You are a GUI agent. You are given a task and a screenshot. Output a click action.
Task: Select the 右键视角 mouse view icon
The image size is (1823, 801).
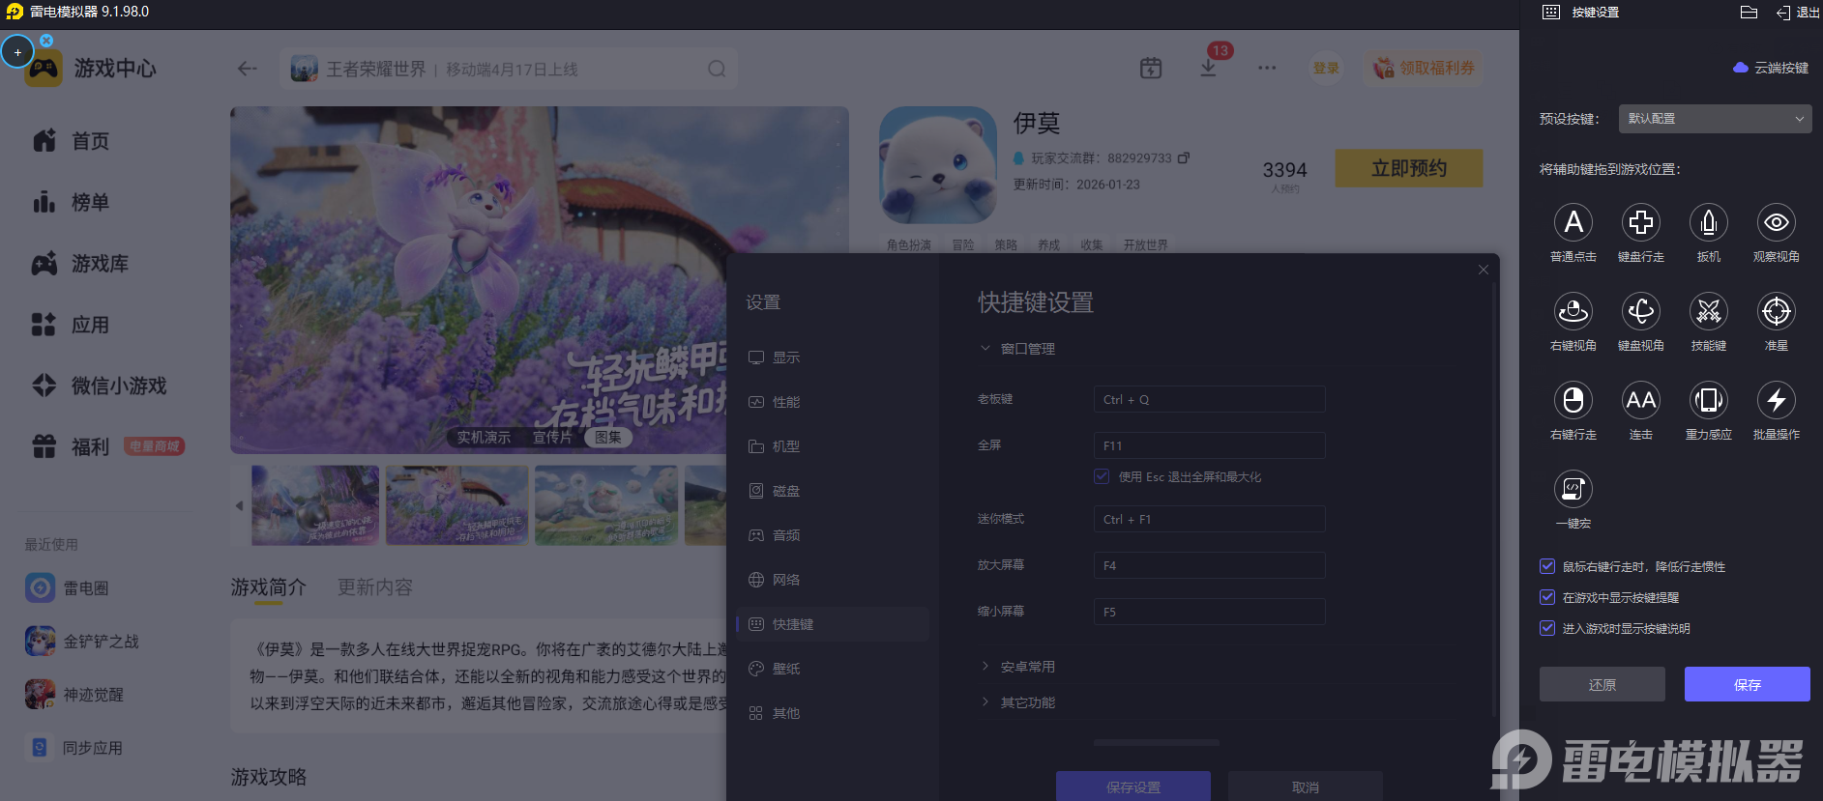pos(1573,311)
